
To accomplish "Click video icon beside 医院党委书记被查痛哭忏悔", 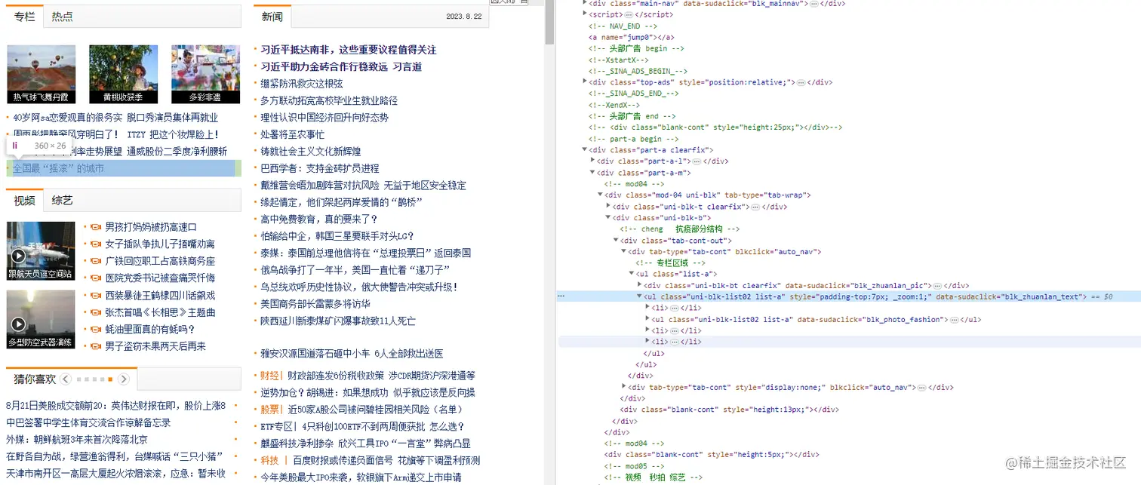I will [x=96, y=278].
